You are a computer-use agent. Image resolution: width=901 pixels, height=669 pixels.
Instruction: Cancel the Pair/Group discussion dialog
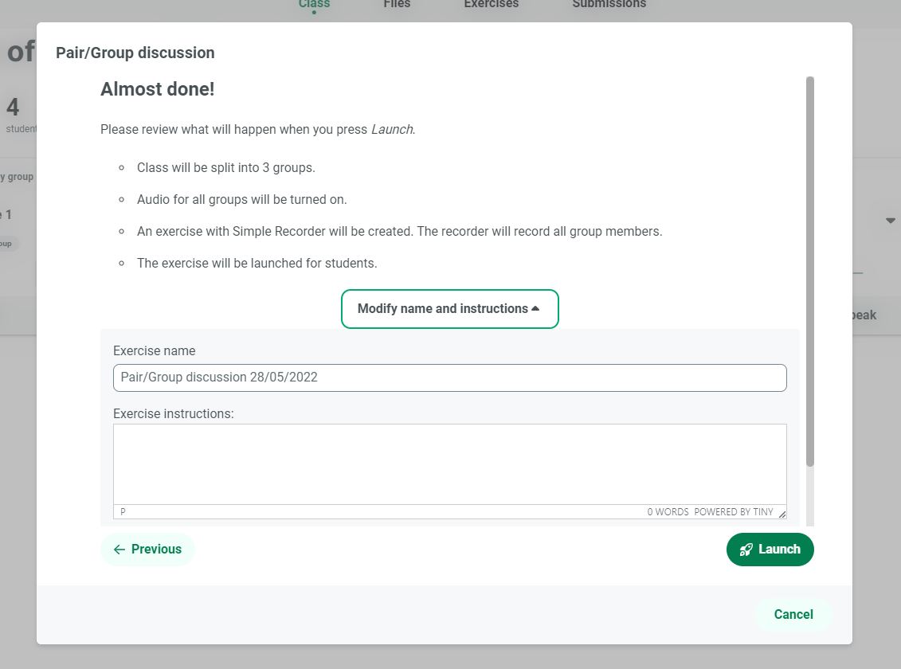[793, 615]
